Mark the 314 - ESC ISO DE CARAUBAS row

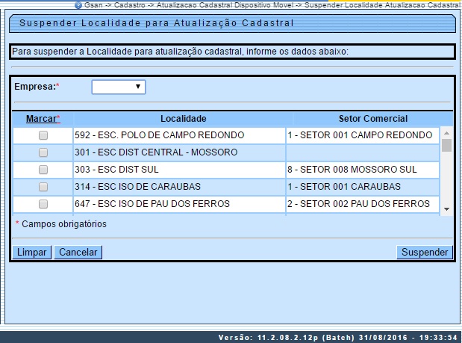pos(43,187)
